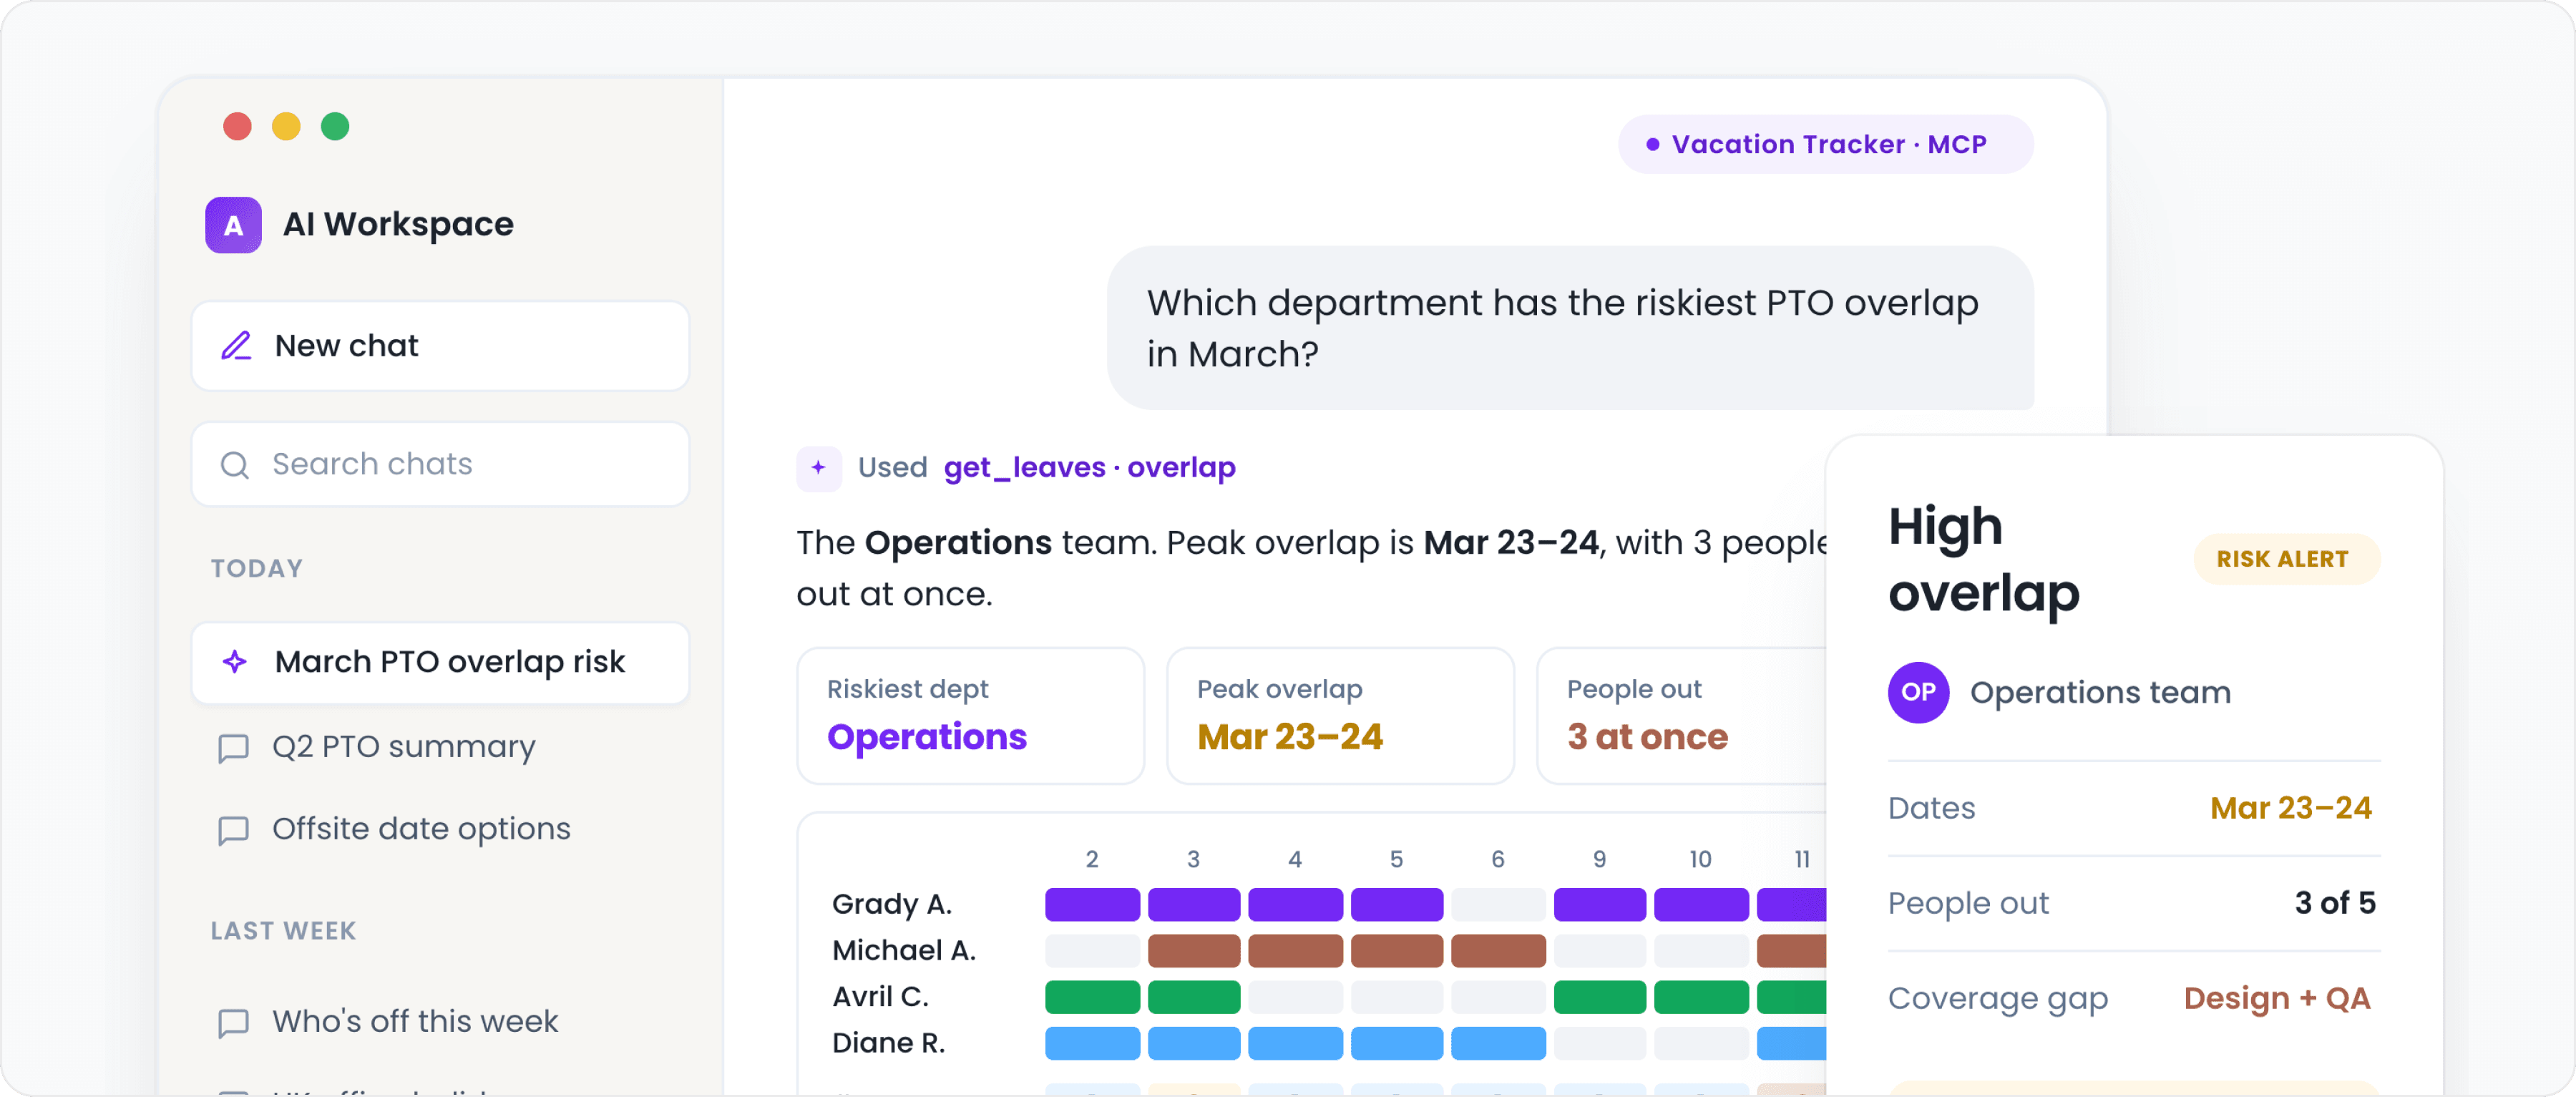
Task: Click Avril C.'s green leave cell on day 2
Action: (x=1092, y=996)
